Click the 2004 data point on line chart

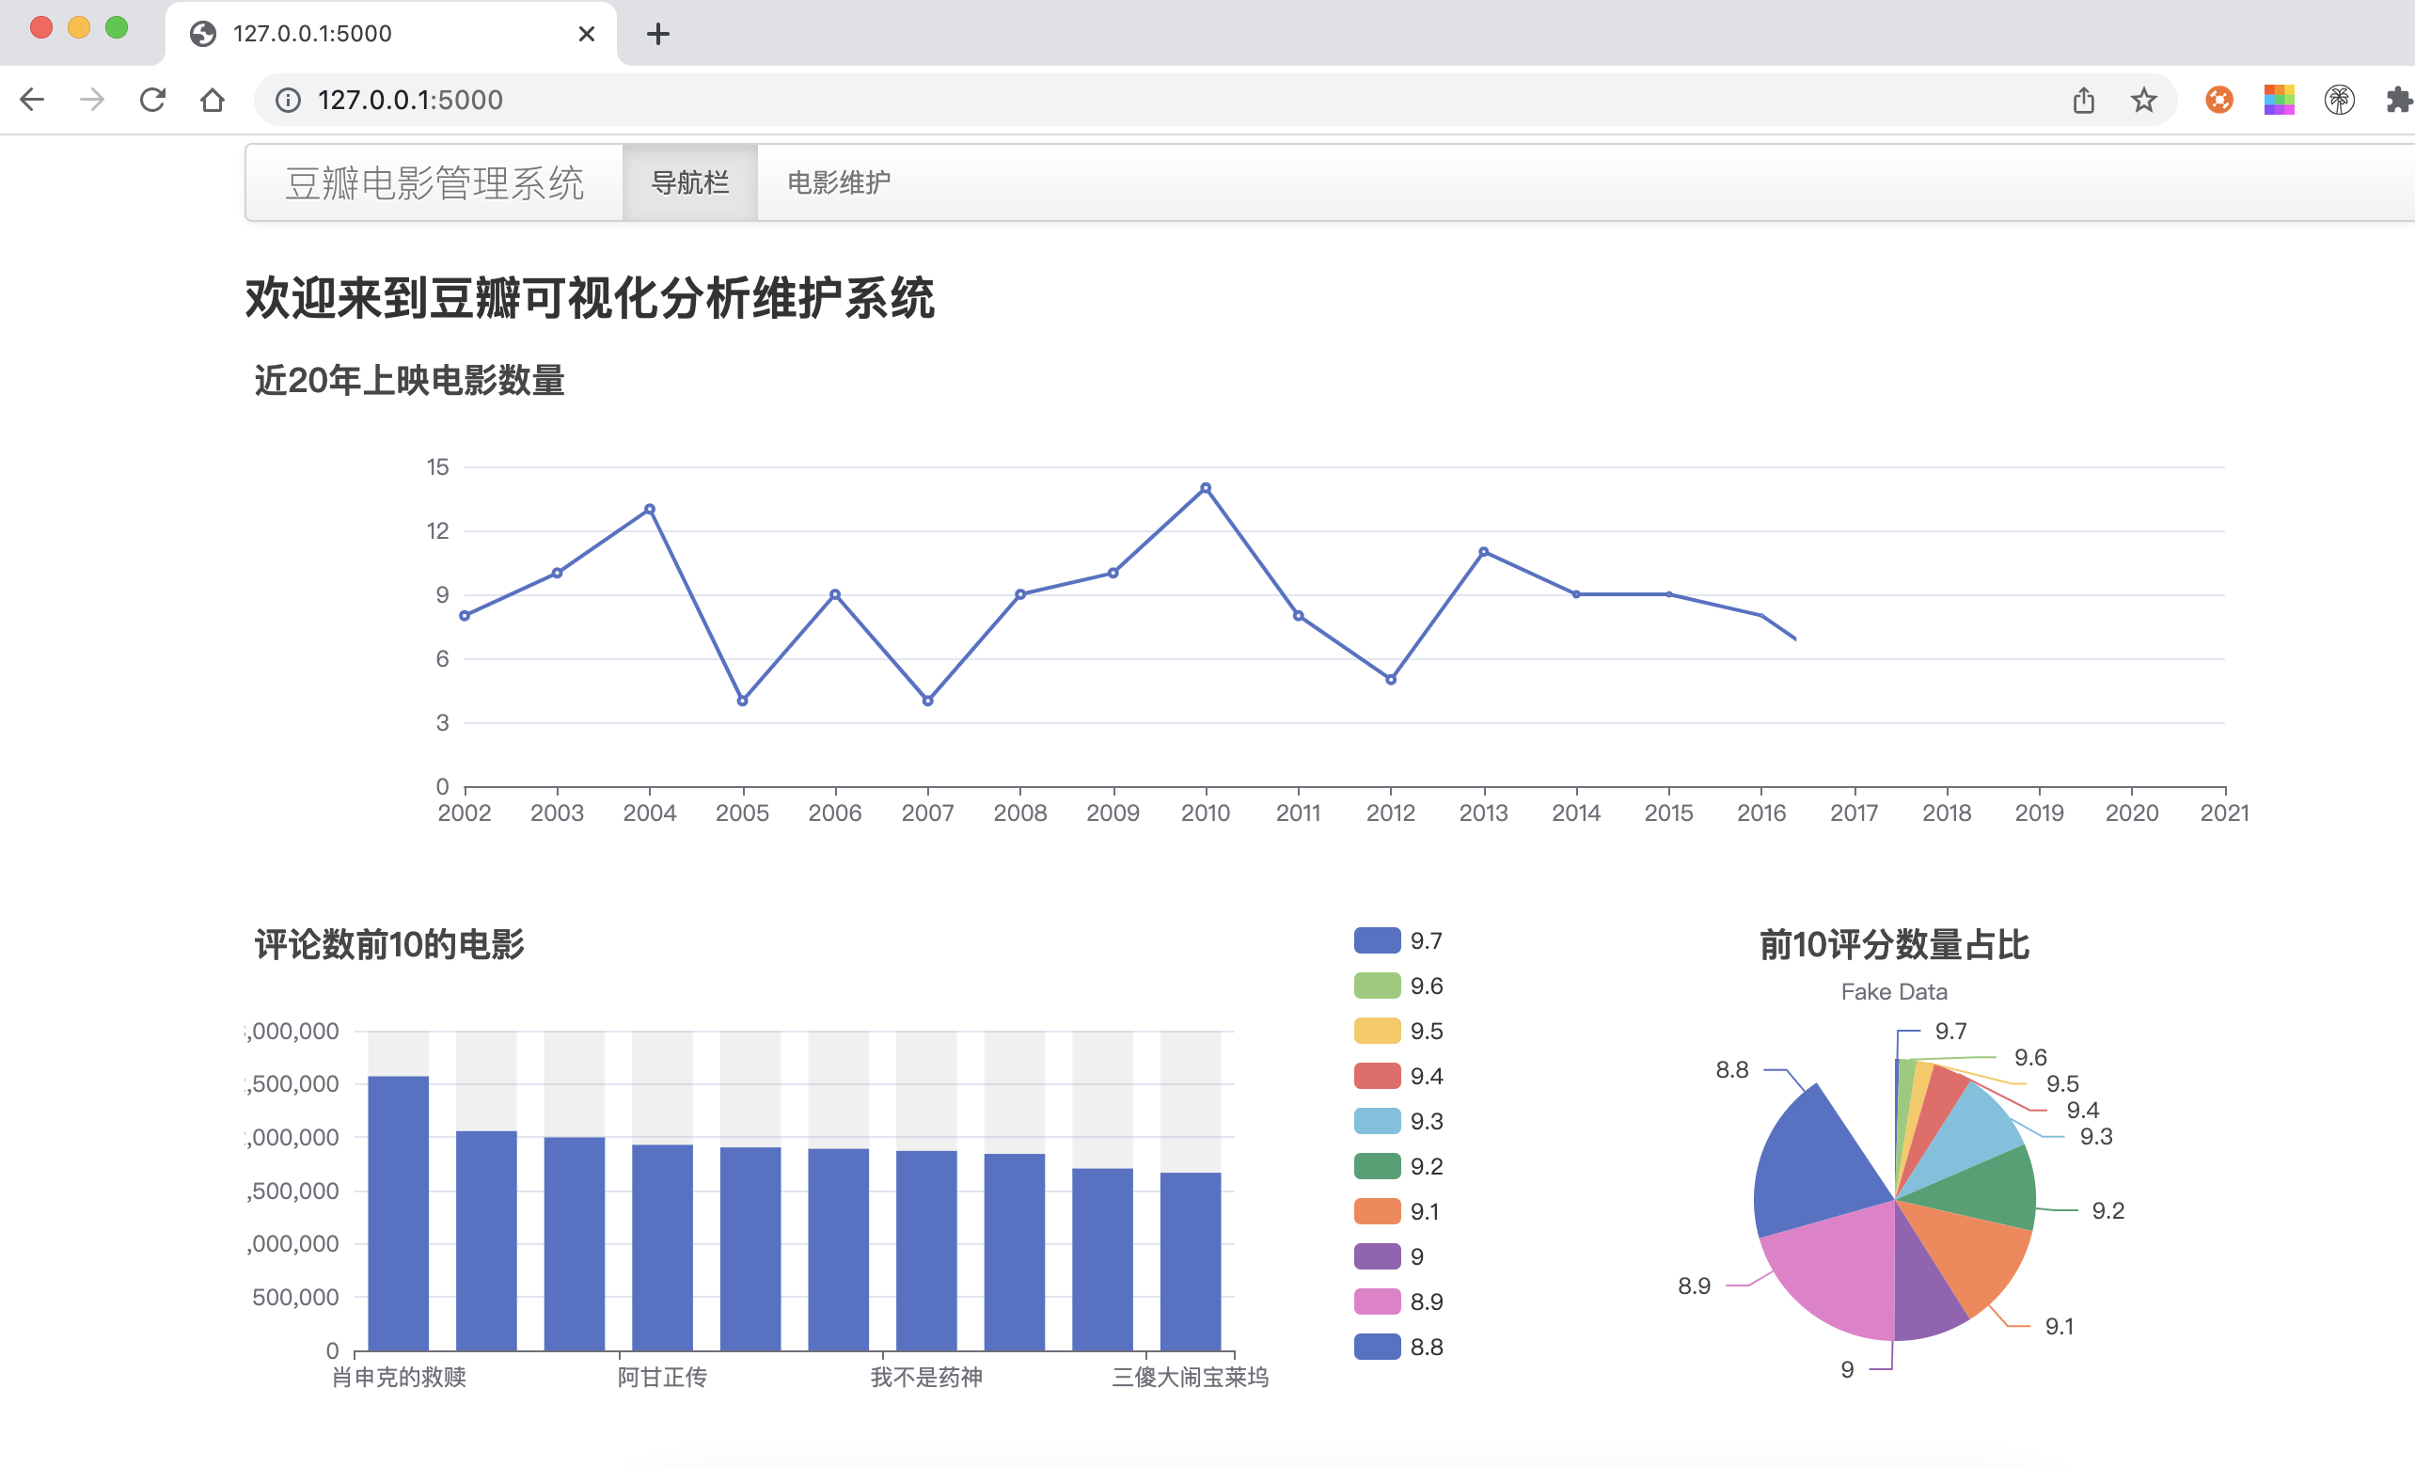pos(650,510)
